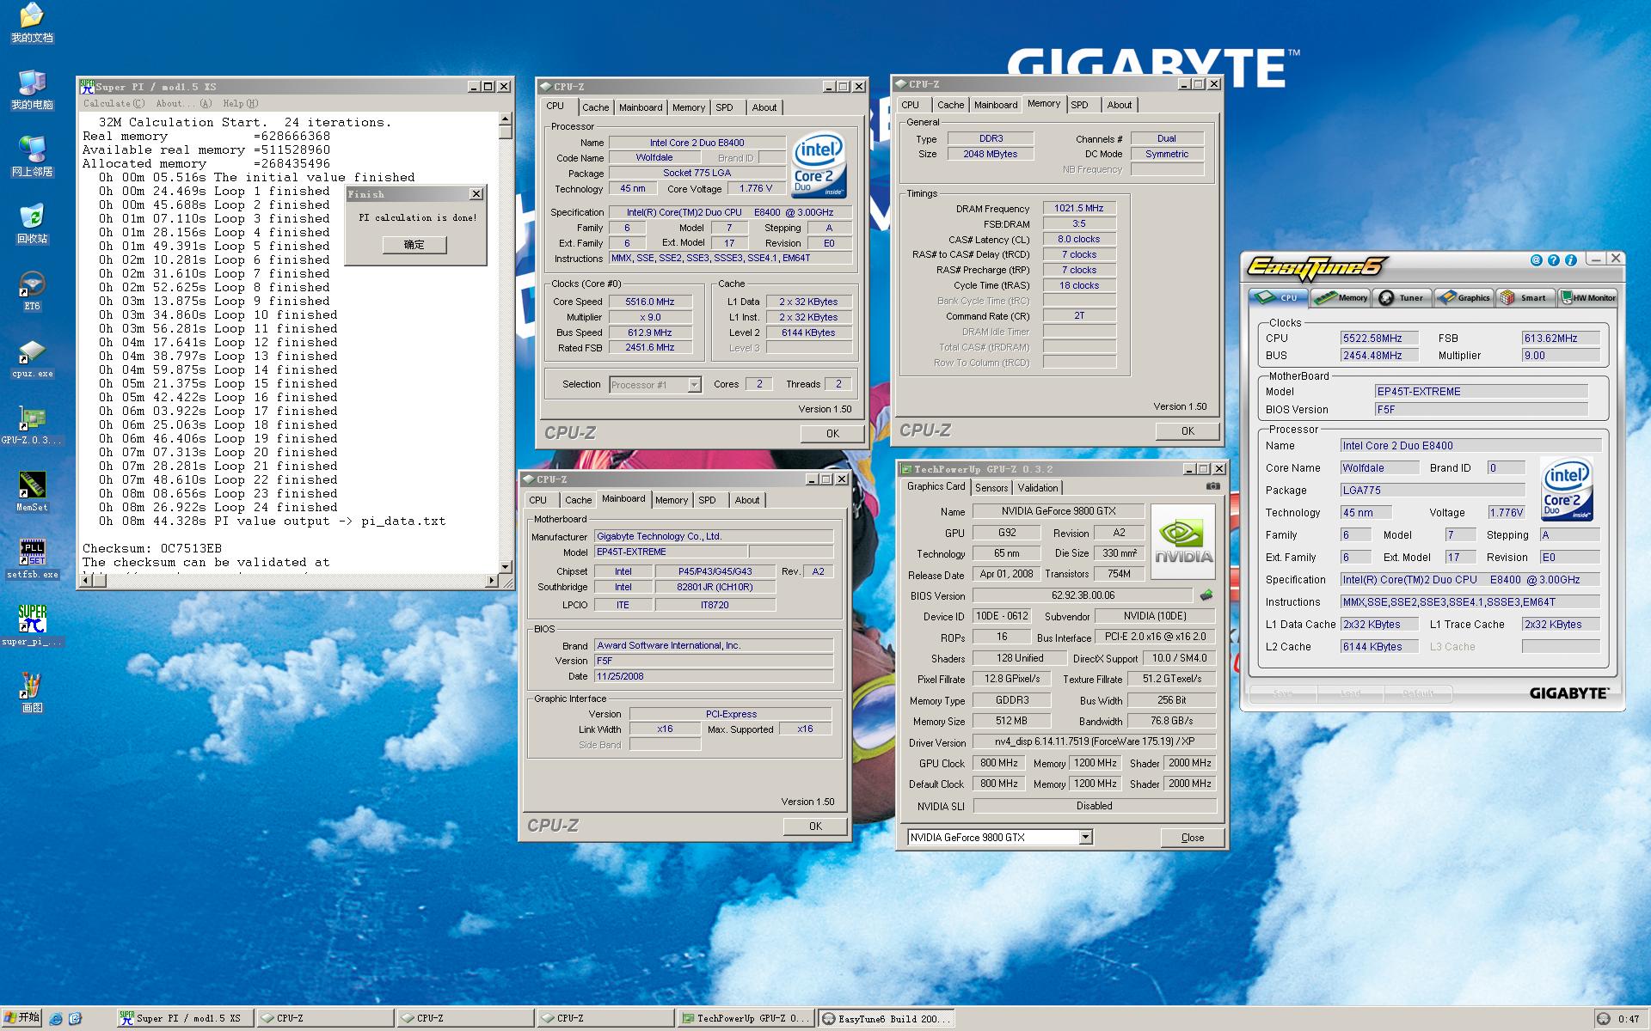Click DRAM Frequency value 1021.5 MHz
This screenshot has height=1031, width=1651.
1079,208
